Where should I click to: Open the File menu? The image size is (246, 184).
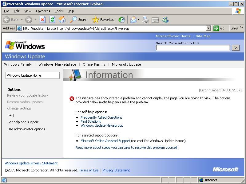coord(6,11)
